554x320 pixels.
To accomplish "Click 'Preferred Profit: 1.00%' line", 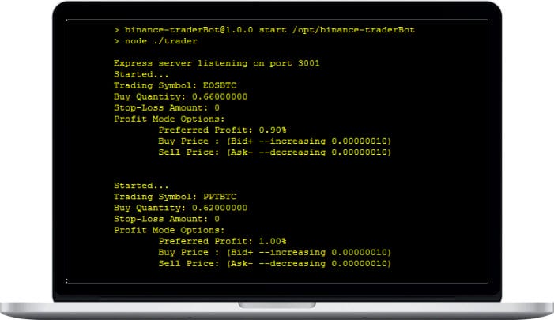I will (x=223, y=241).
